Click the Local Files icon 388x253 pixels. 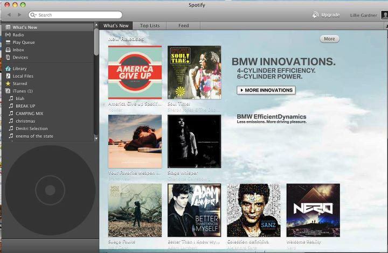coord(8,76)
